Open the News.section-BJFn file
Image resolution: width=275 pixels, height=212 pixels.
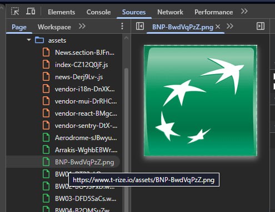click(84, 53)
